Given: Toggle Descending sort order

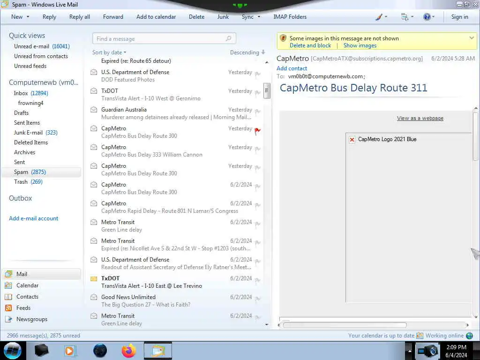Looking at the screenshot, I should pos(247,52).
